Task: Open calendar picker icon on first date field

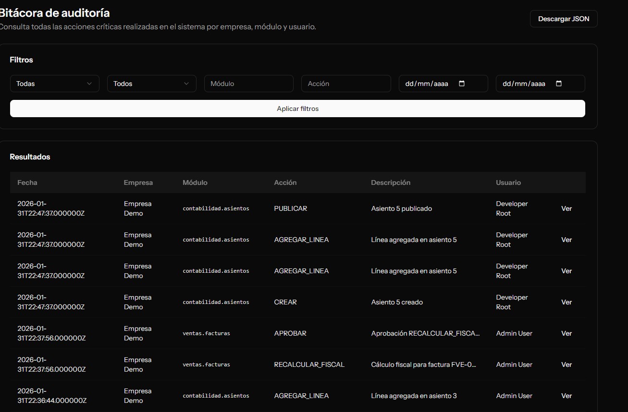Action: point(462,84)
